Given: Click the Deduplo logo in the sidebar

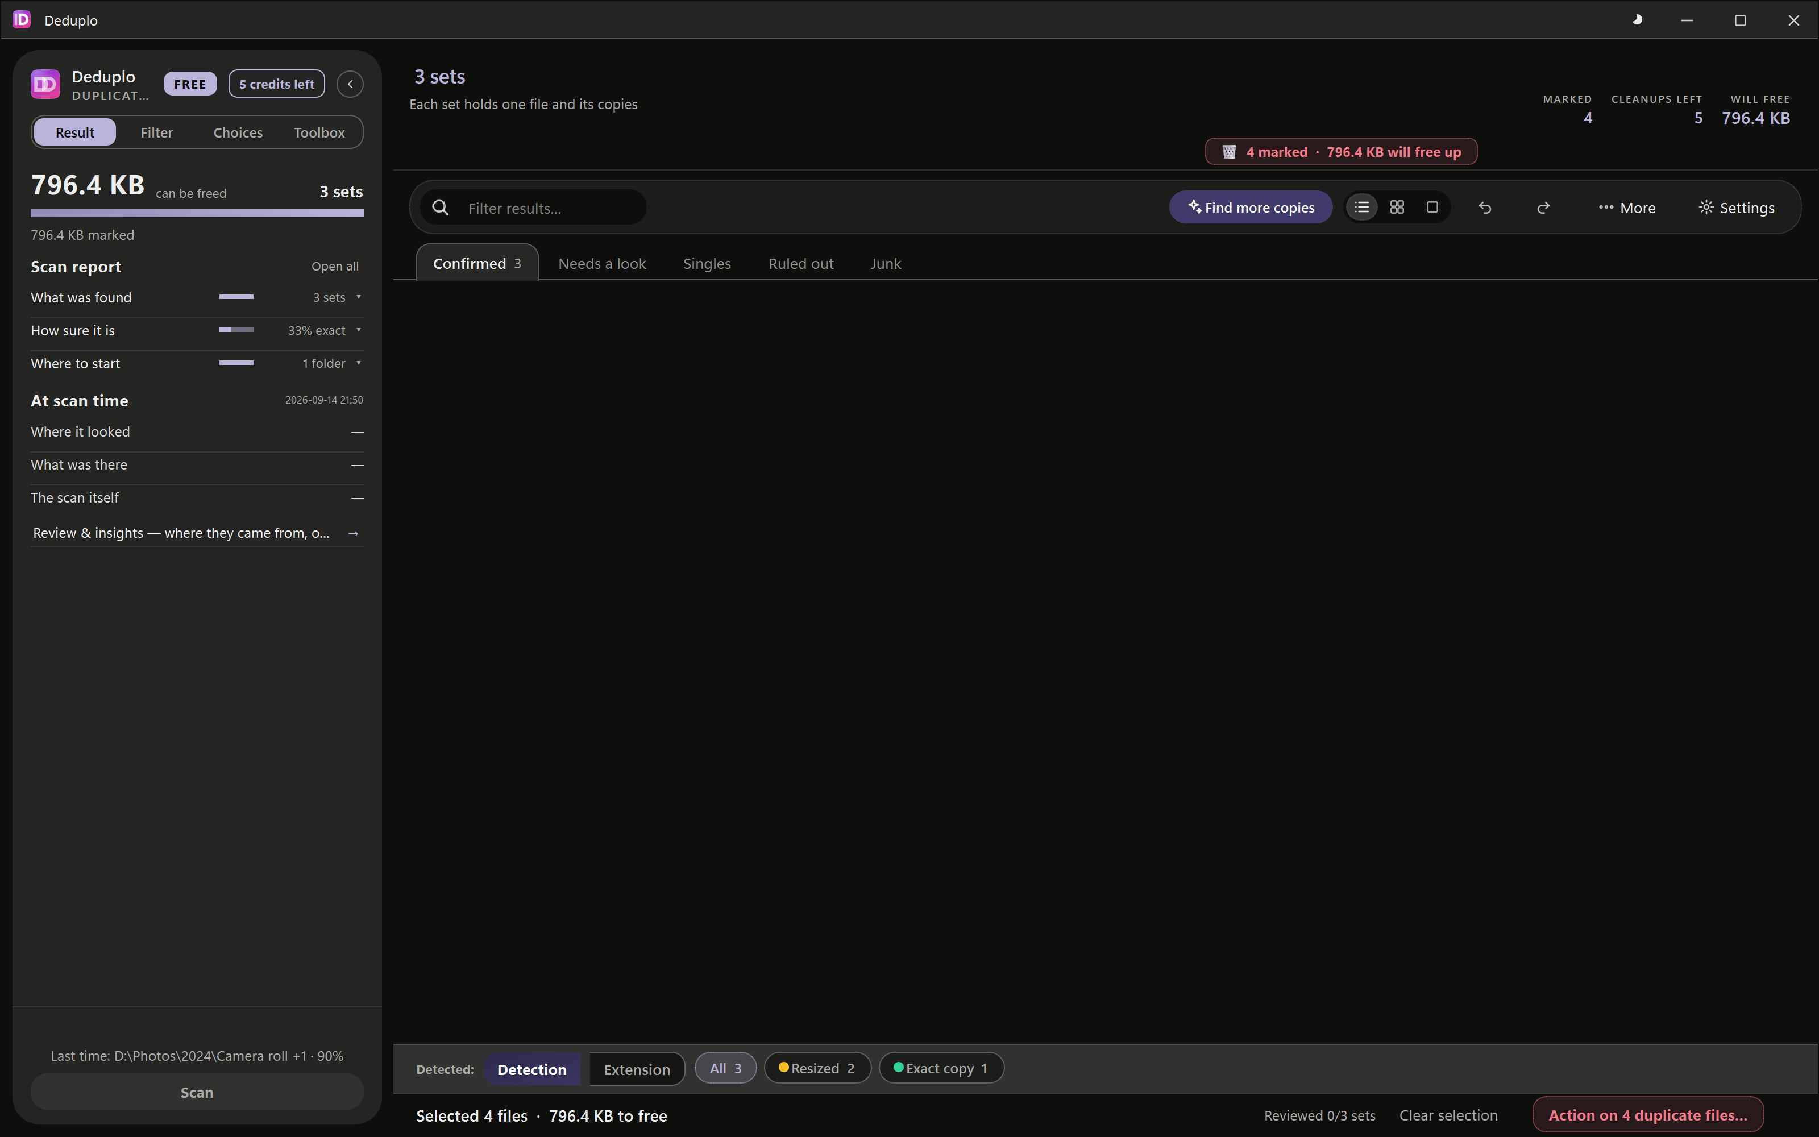Looking at the screenshot, I should pyautogui.click(x=45, y=84).
